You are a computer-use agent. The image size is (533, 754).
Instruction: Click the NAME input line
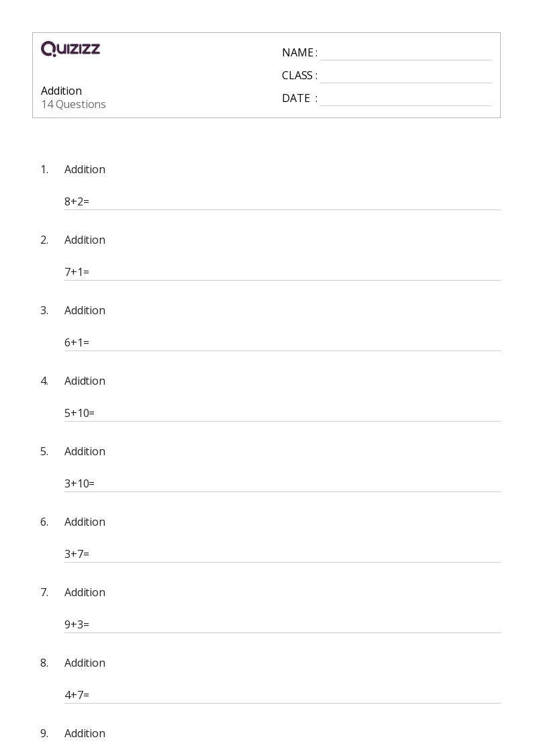(405, 54)
